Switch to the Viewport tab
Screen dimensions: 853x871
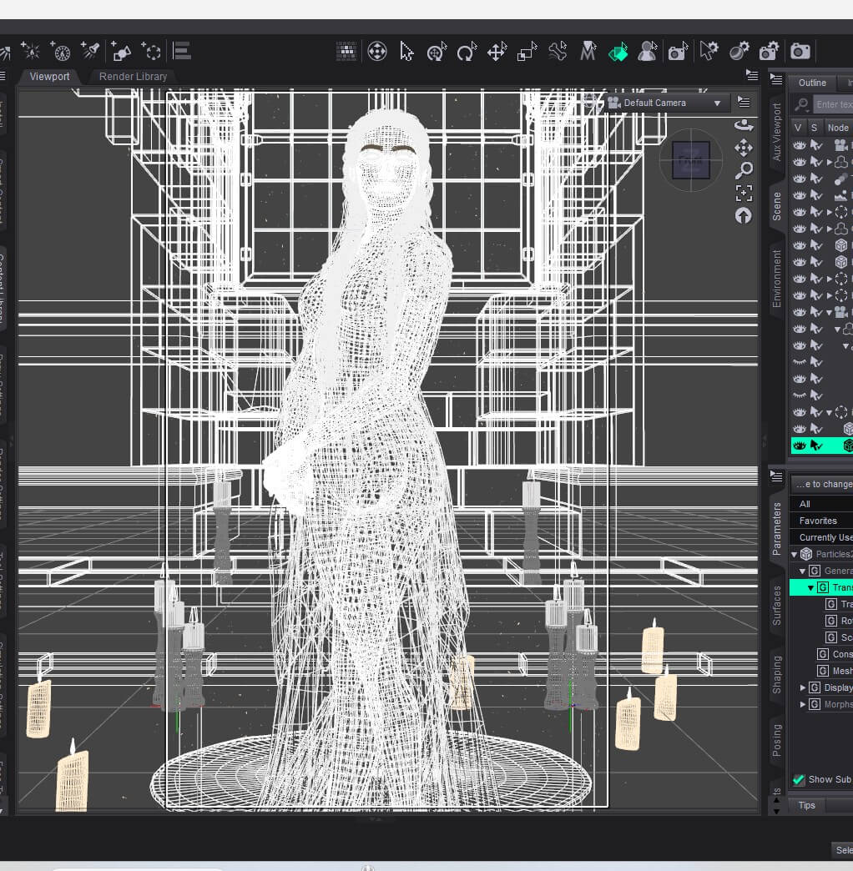click(x=49, y=77)
